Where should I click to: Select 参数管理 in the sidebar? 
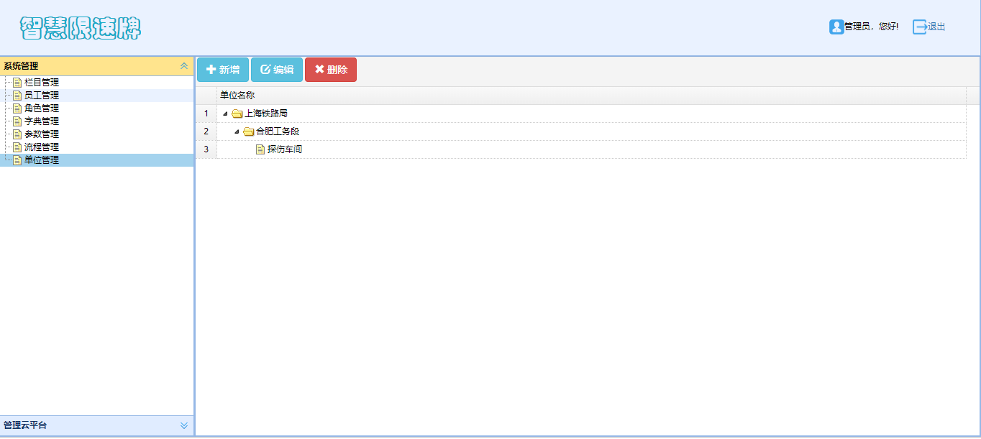[42, 134]
